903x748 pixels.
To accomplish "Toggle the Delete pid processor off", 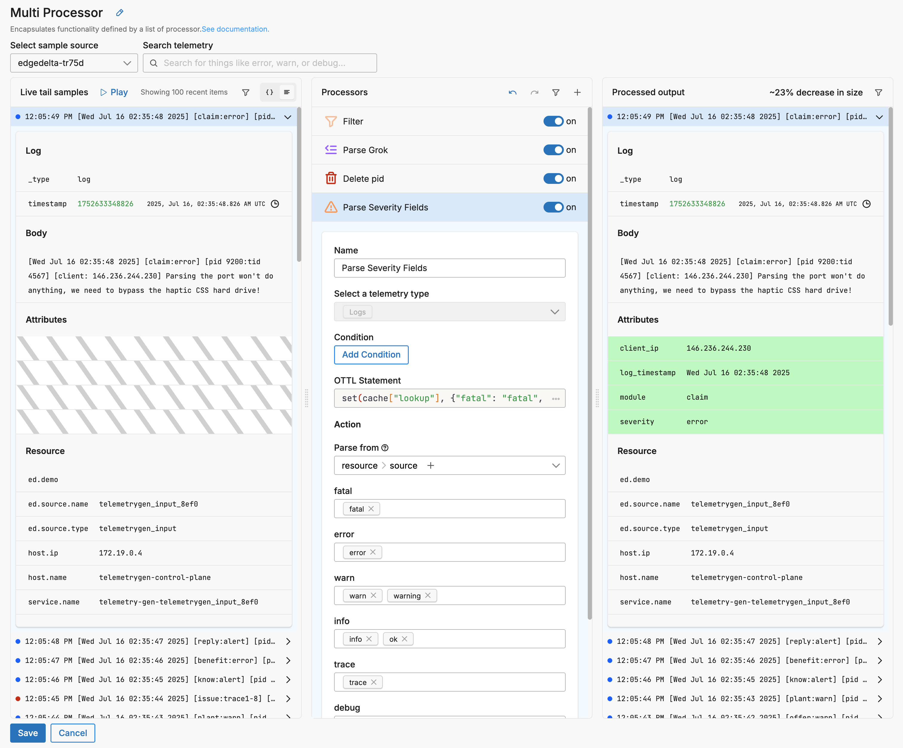I will (553, 179).
